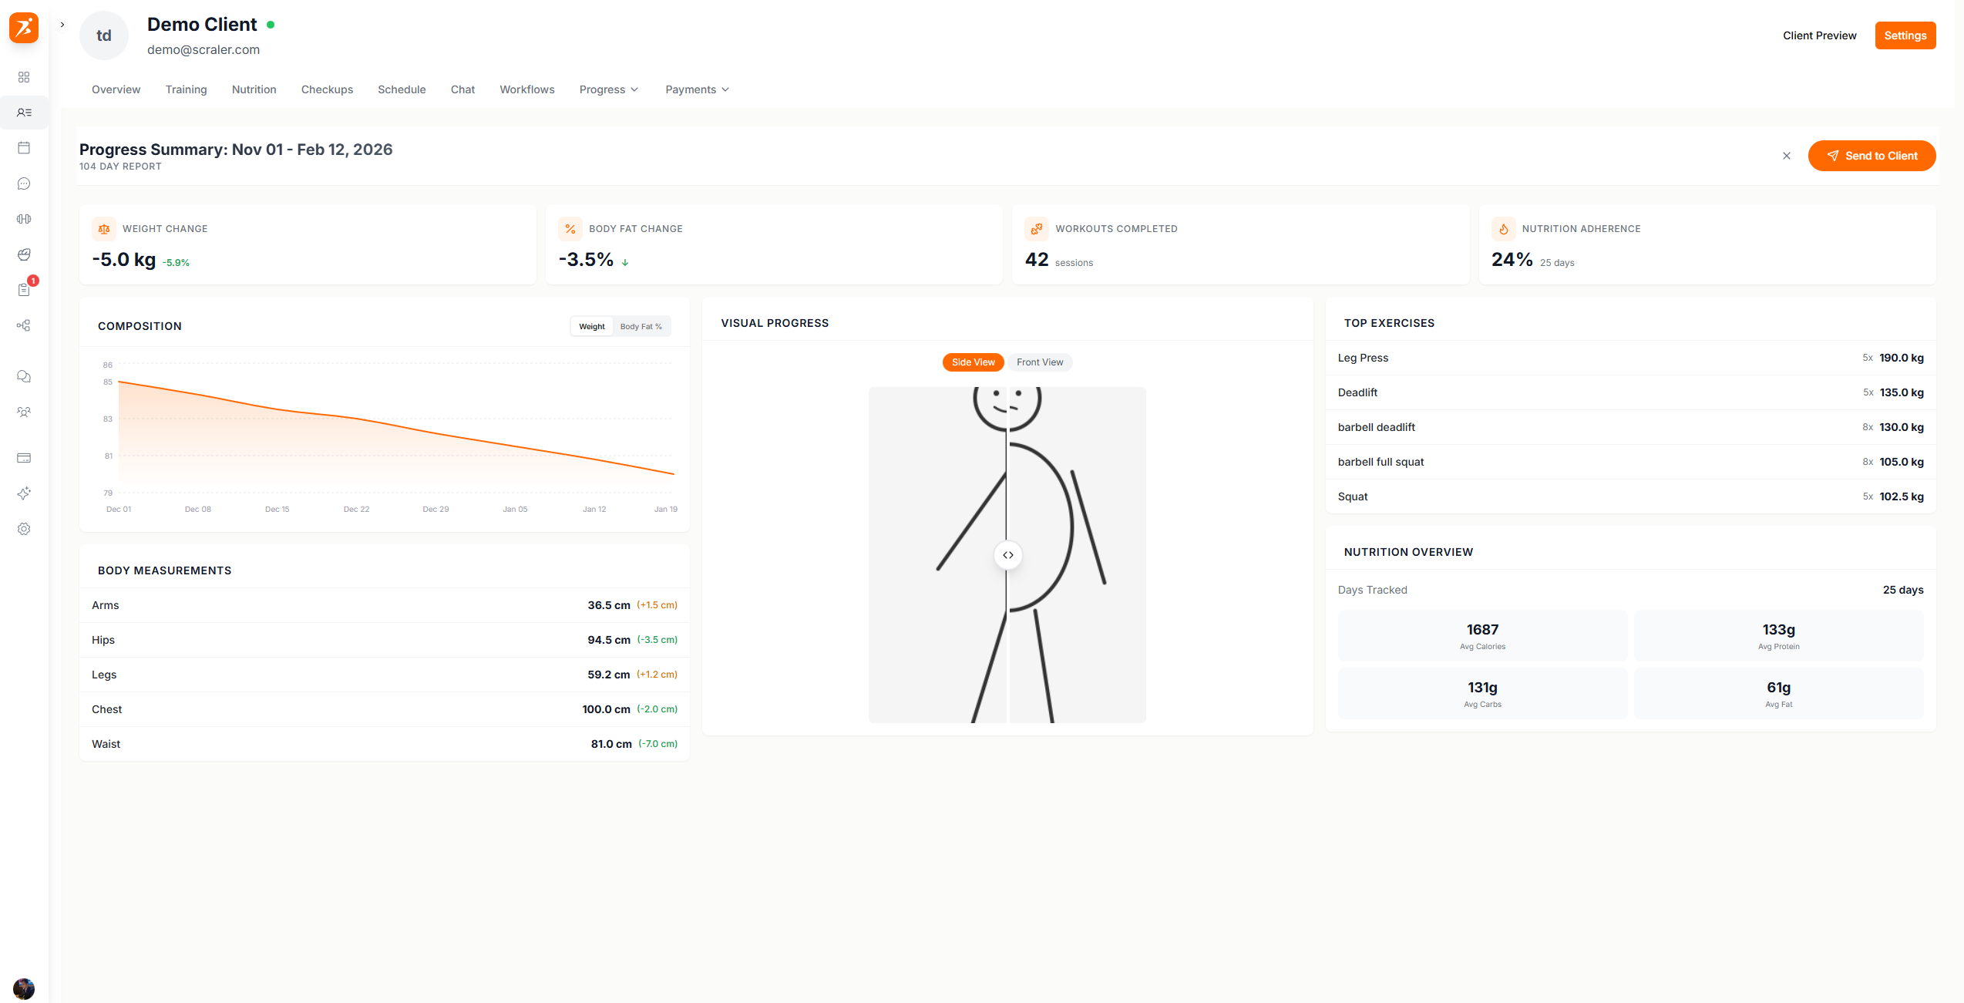The width and height of the screenshot is (1964, 1003).
Task: Switch to the Checkups tab
Action: pos(327,89)
